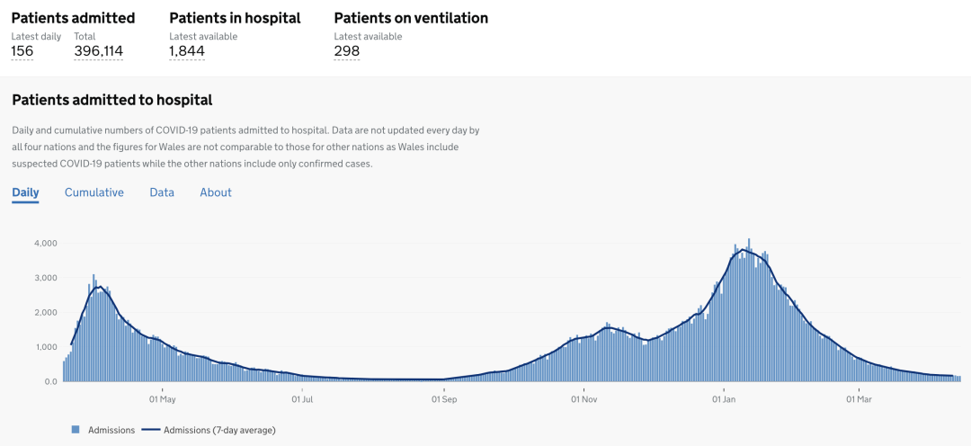Click the Patients on ventilation heading
This screenshot has width=971, height=446.
tap(411, 18)
